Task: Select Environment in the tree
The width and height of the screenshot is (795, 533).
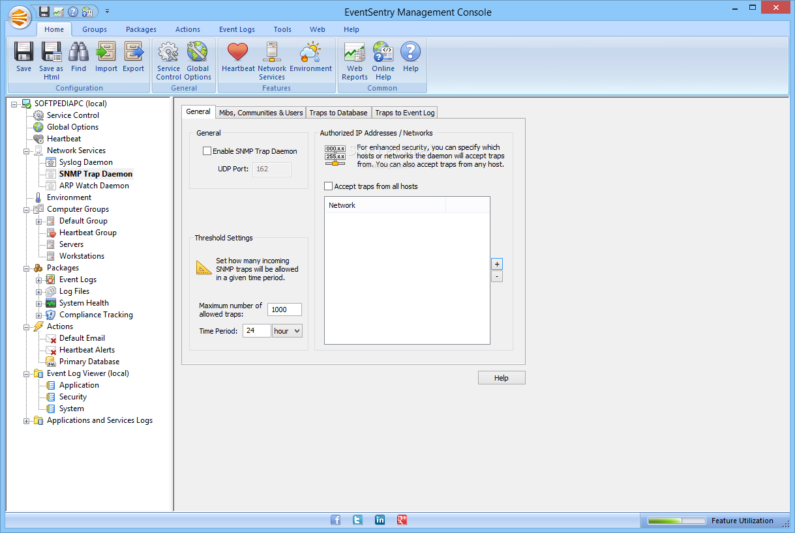Action: pos(69,197)
